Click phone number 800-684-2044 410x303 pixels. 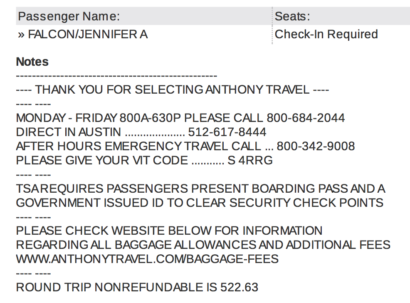tap(305, 118)
